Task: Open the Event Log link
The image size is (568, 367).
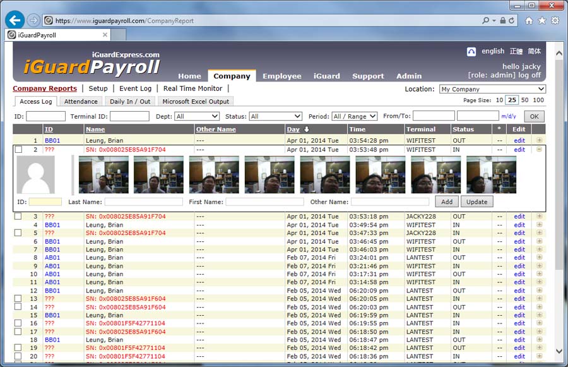Action: tap(136, 88)
